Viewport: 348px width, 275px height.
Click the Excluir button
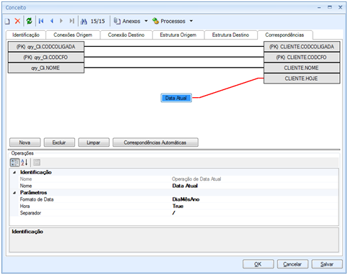click(x=59, y=143)
